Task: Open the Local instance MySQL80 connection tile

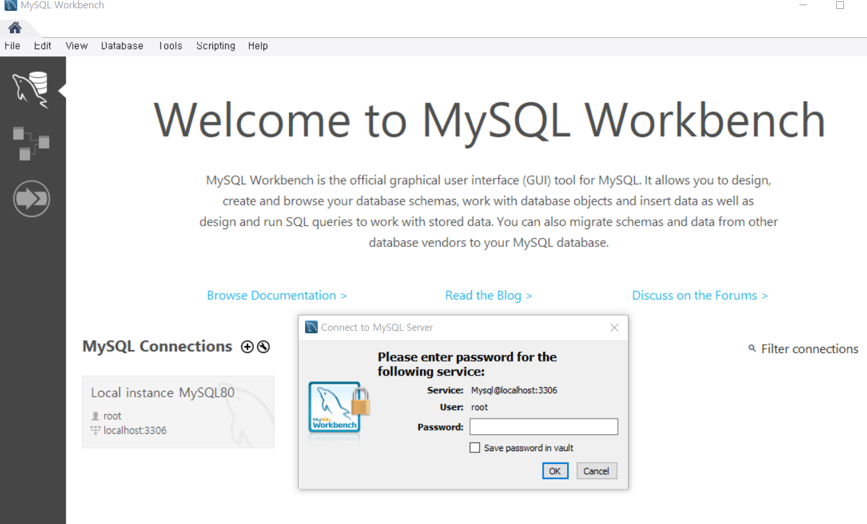Action: (178, 411)
